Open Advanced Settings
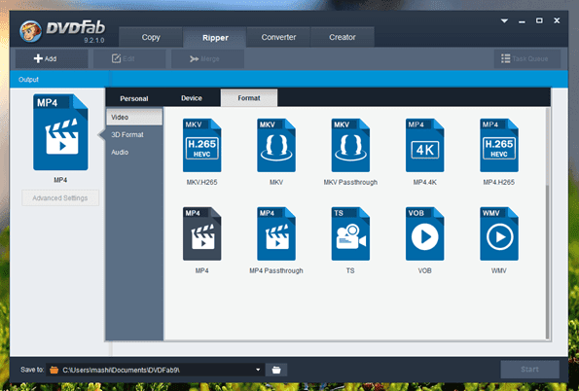Image resolution: width=579 pixels, height=391 pixels. [60, 197]
